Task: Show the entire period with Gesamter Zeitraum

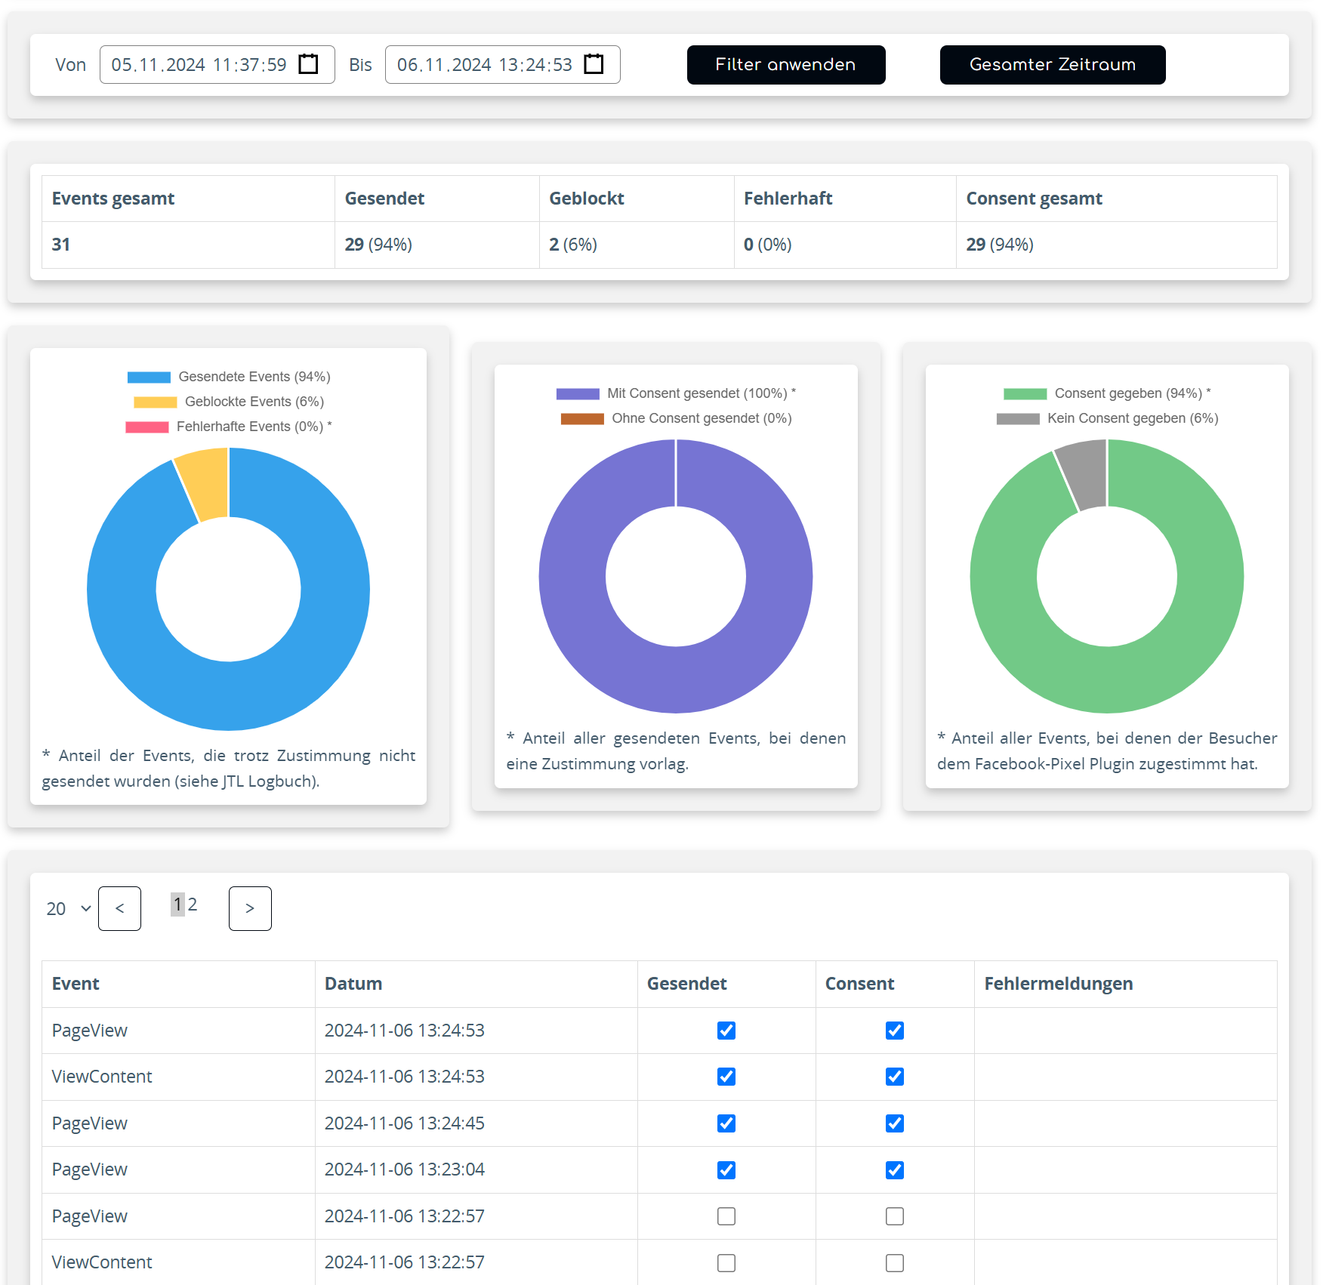Action: coord(1053,65)
